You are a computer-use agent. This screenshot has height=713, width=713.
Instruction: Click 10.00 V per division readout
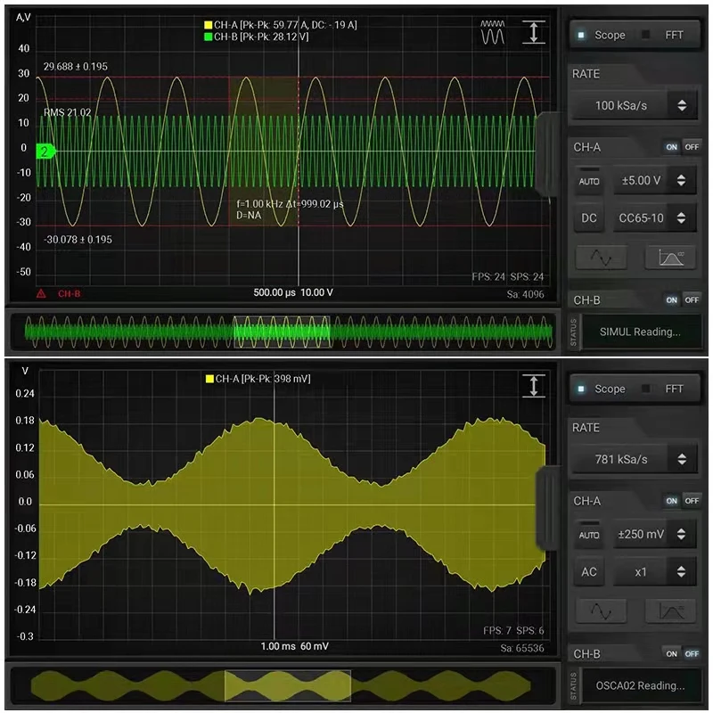pyautogui.click(x=317, y=292)
